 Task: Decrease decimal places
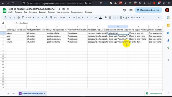pyautogui.click(x=46, y=18)
